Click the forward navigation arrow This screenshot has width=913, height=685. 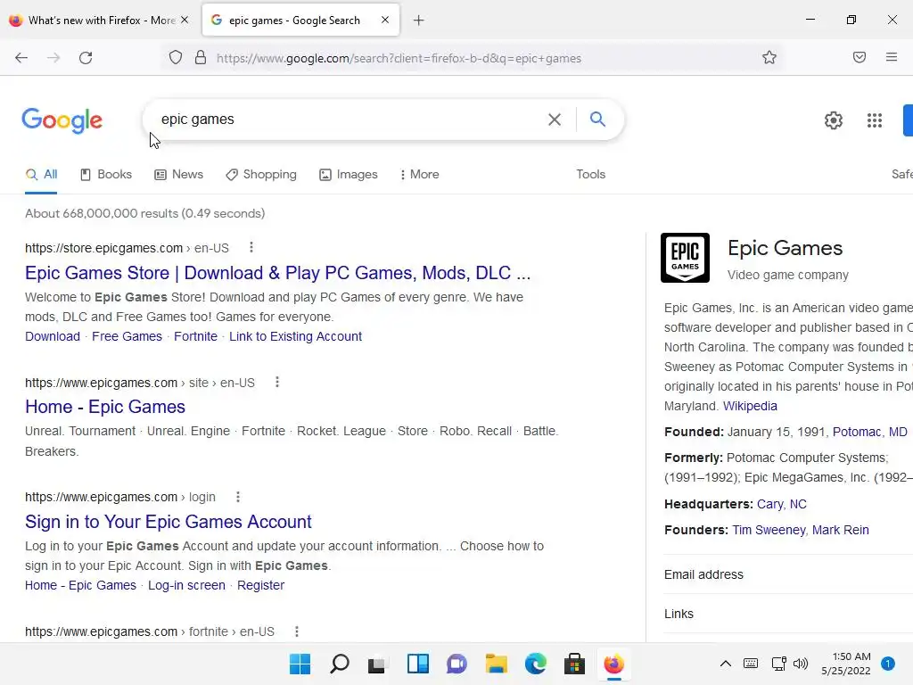click(53, 58)
